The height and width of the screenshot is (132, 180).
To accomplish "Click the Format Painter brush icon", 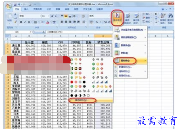I will coord(15,22).
